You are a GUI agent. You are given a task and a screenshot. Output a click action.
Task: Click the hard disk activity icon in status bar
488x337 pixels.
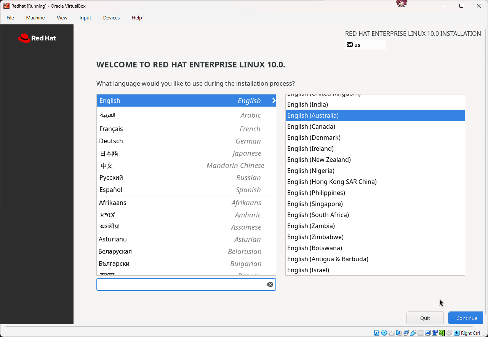pos(377,332)
